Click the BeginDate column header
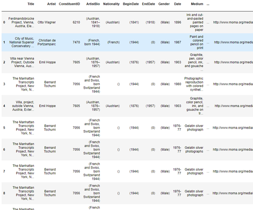 [131, 4]
